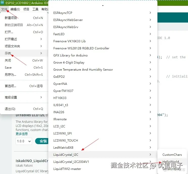Click 退出(Q) to quit

[x=24, y=109]
